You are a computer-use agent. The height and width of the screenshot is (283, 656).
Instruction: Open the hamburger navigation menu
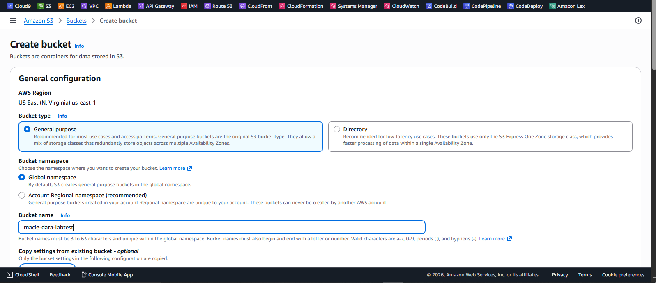[x=13, y=21]
